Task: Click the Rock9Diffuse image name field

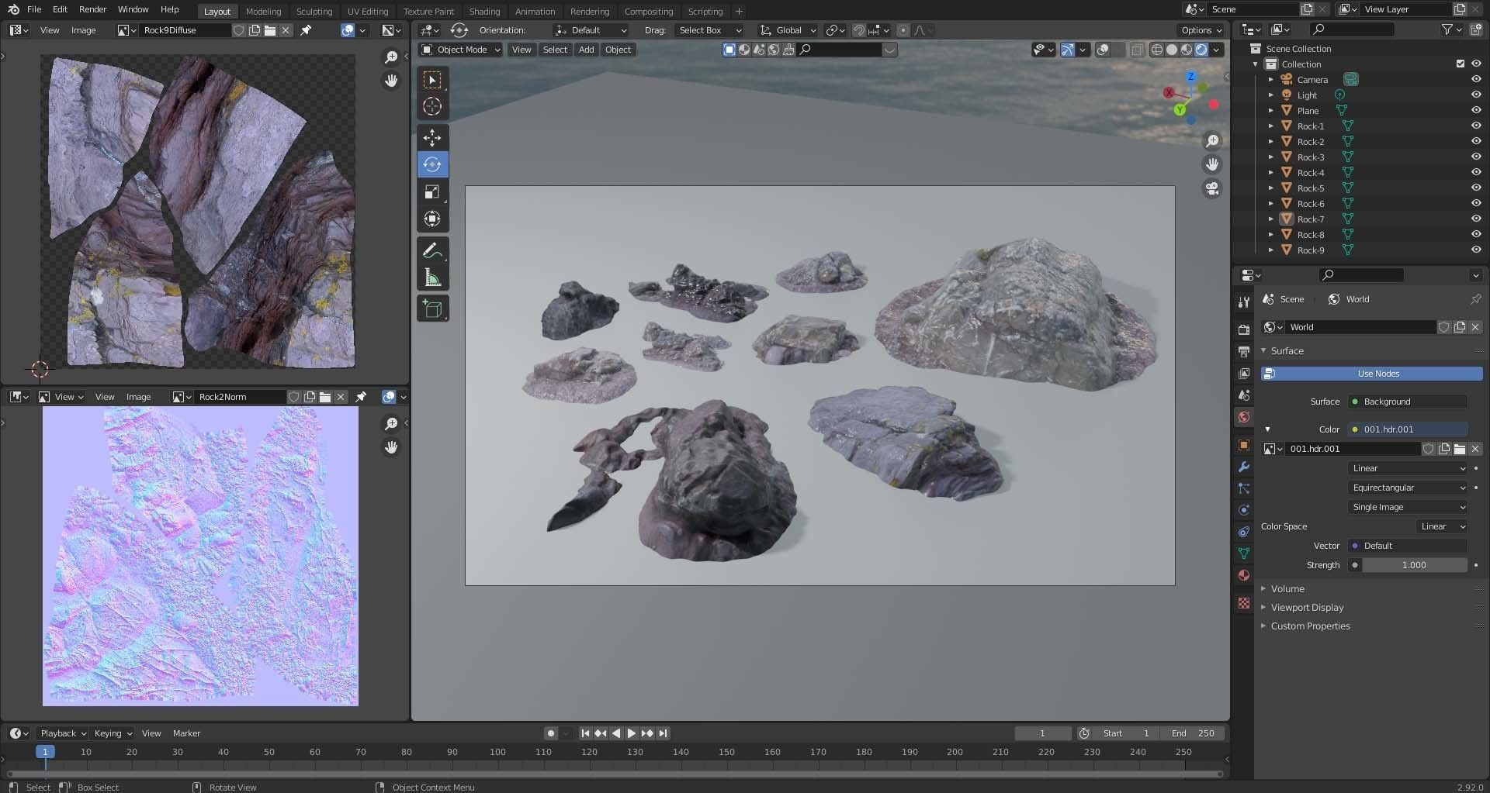Action: [x=185, y=30]
